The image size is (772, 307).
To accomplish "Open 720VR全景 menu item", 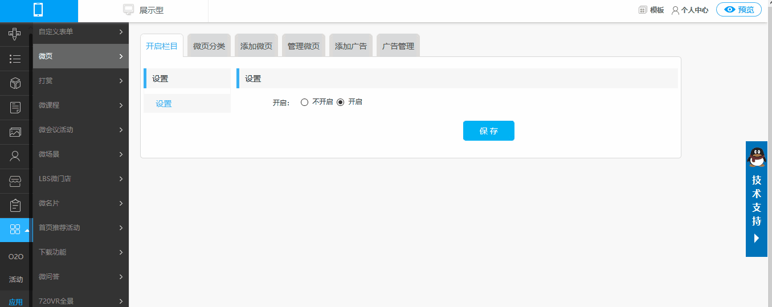I will tap(81, 300).
